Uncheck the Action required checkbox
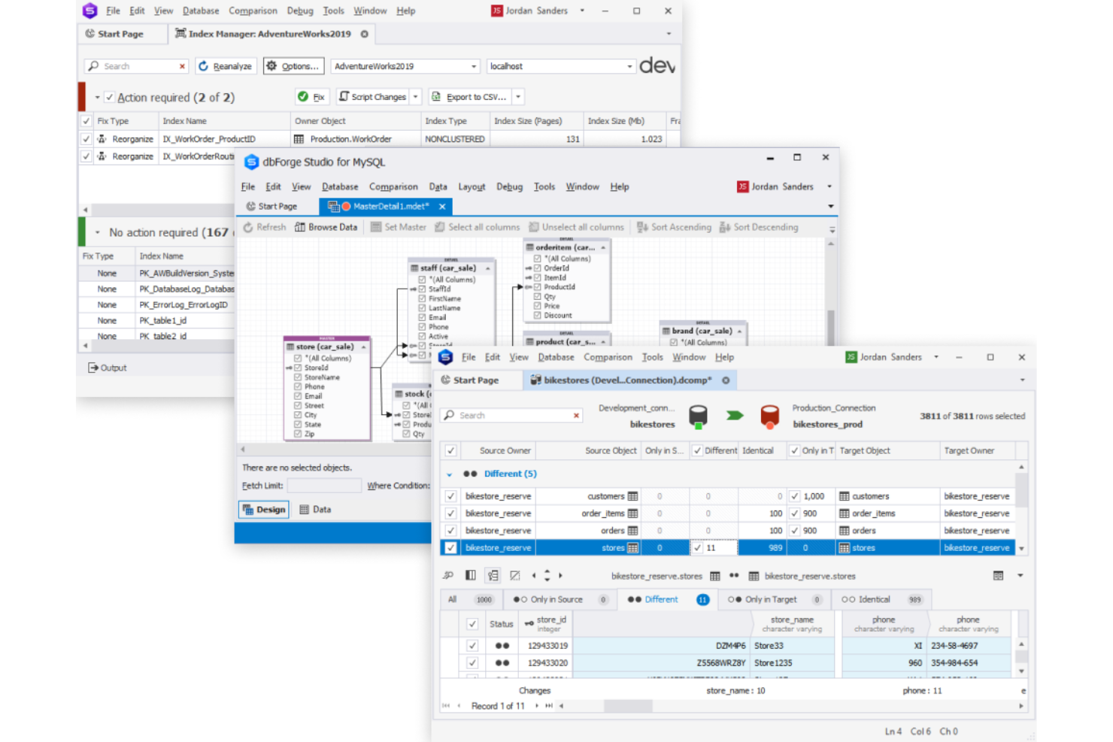The image size is (1113, 742). point(110,97)
